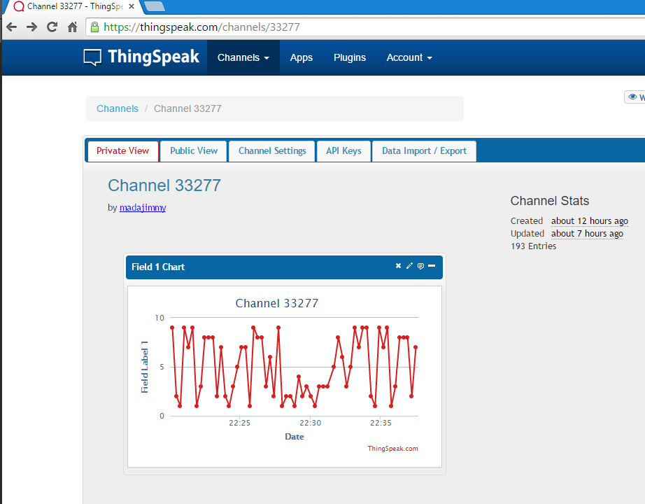Open the Apps navigation item

(x=301, y=57)
